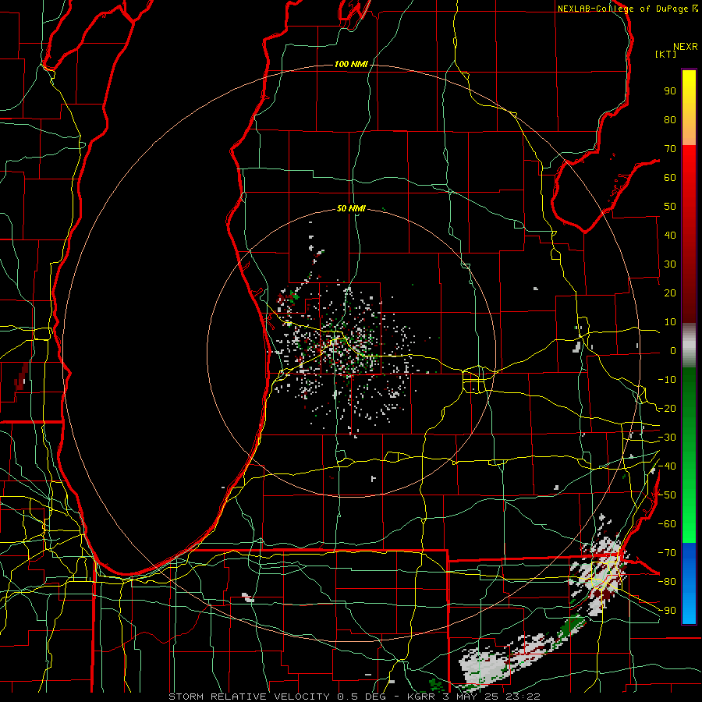Click the 80 value on the velocity scale
This screenshot has width=702, height=702.
point(670,120)
